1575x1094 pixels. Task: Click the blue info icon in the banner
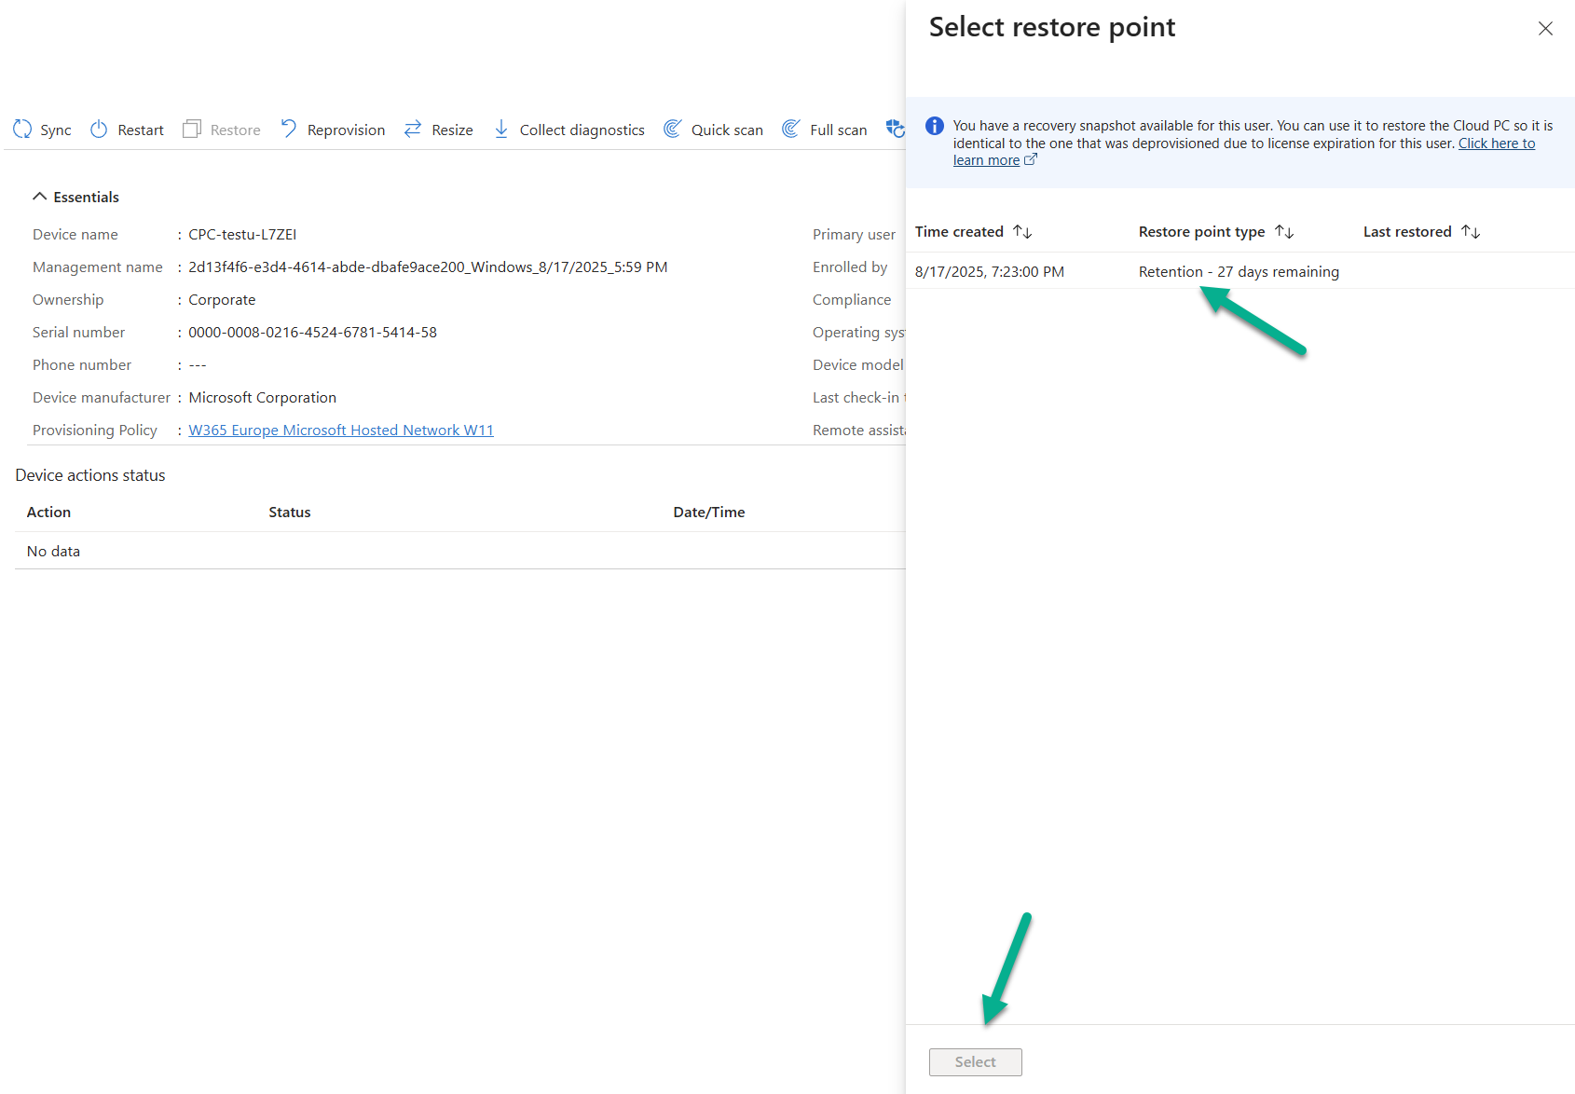(935, 126)
